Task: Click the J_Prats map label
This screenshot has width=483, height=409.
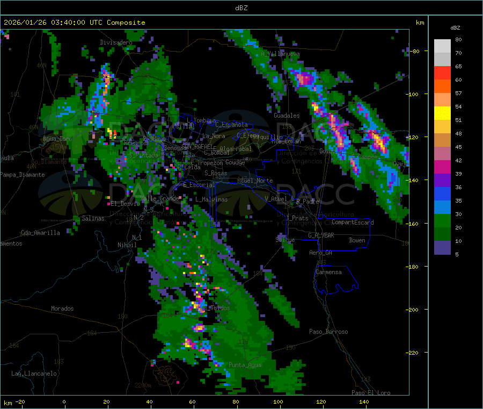Action: pos(297,218)
